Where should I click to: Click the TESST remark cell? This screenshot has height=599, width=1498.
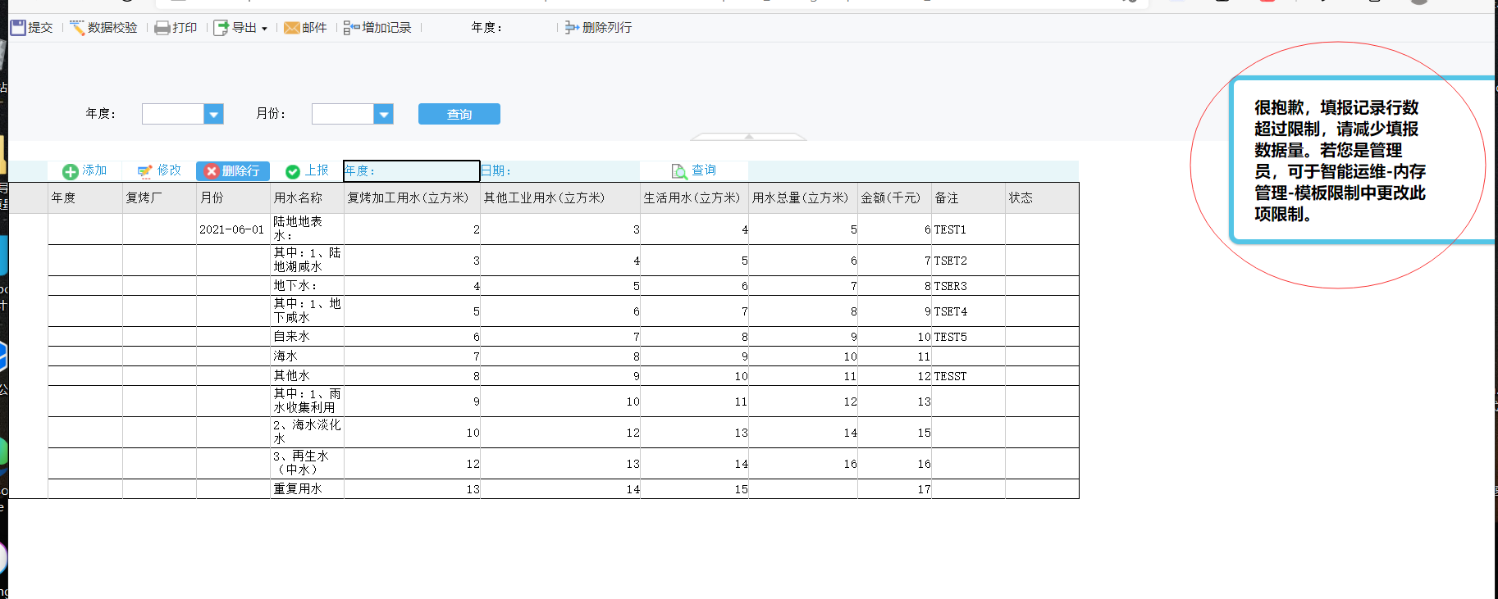click(x=968, y=376)
